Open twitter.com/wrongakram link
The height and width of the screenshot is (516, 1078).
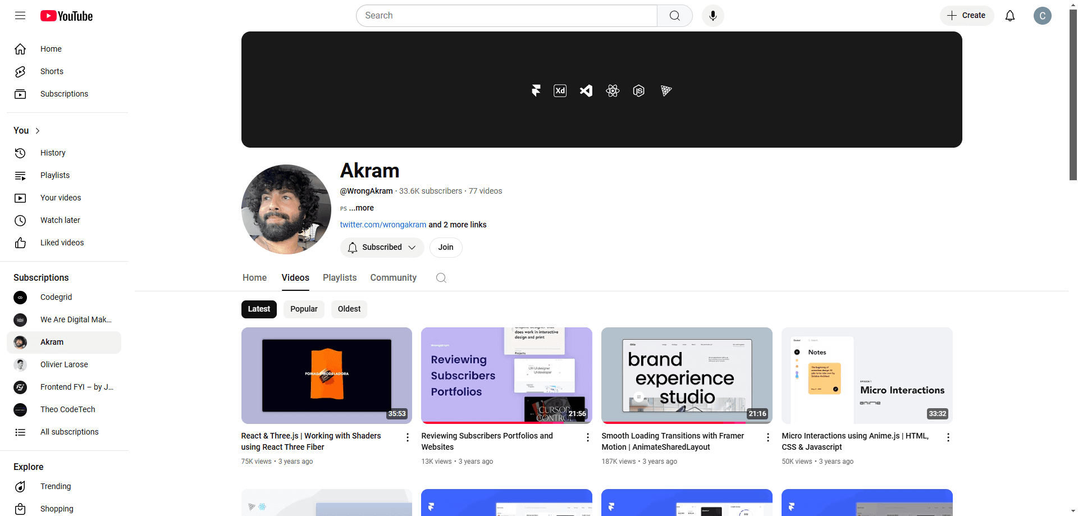383,225
